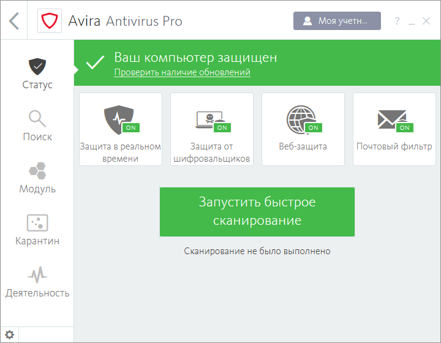Click Сканирование не было выполнено text
Viewport: 441px width, 343px height.
click(257, 251)
